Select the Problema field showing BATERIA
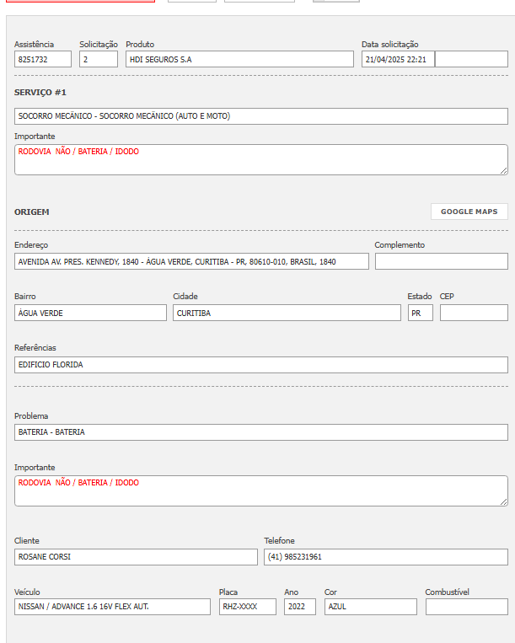The width and height of the screenshot is (515, 643). 261,432
